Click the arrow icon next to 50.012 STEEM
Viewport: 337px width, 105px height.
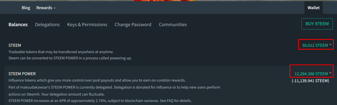click(330, 45)
